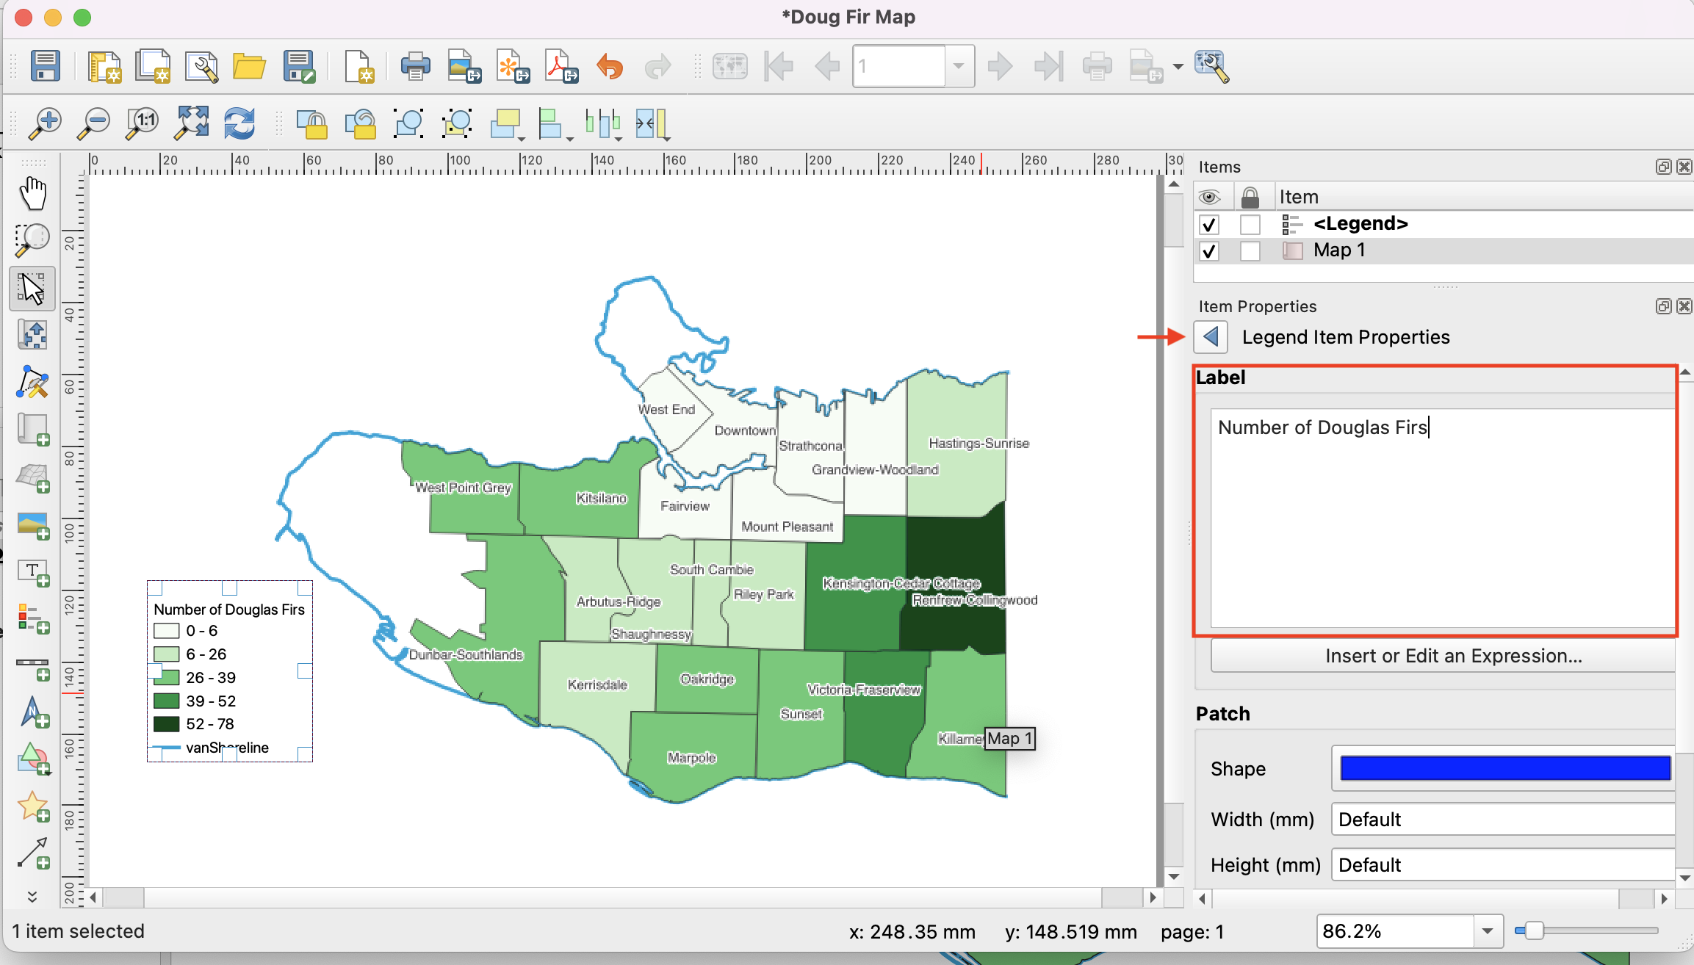1694x965 pixels.
Task: Click Export as PDF icon
Action: pyautogui.click(x=561, y=67)
